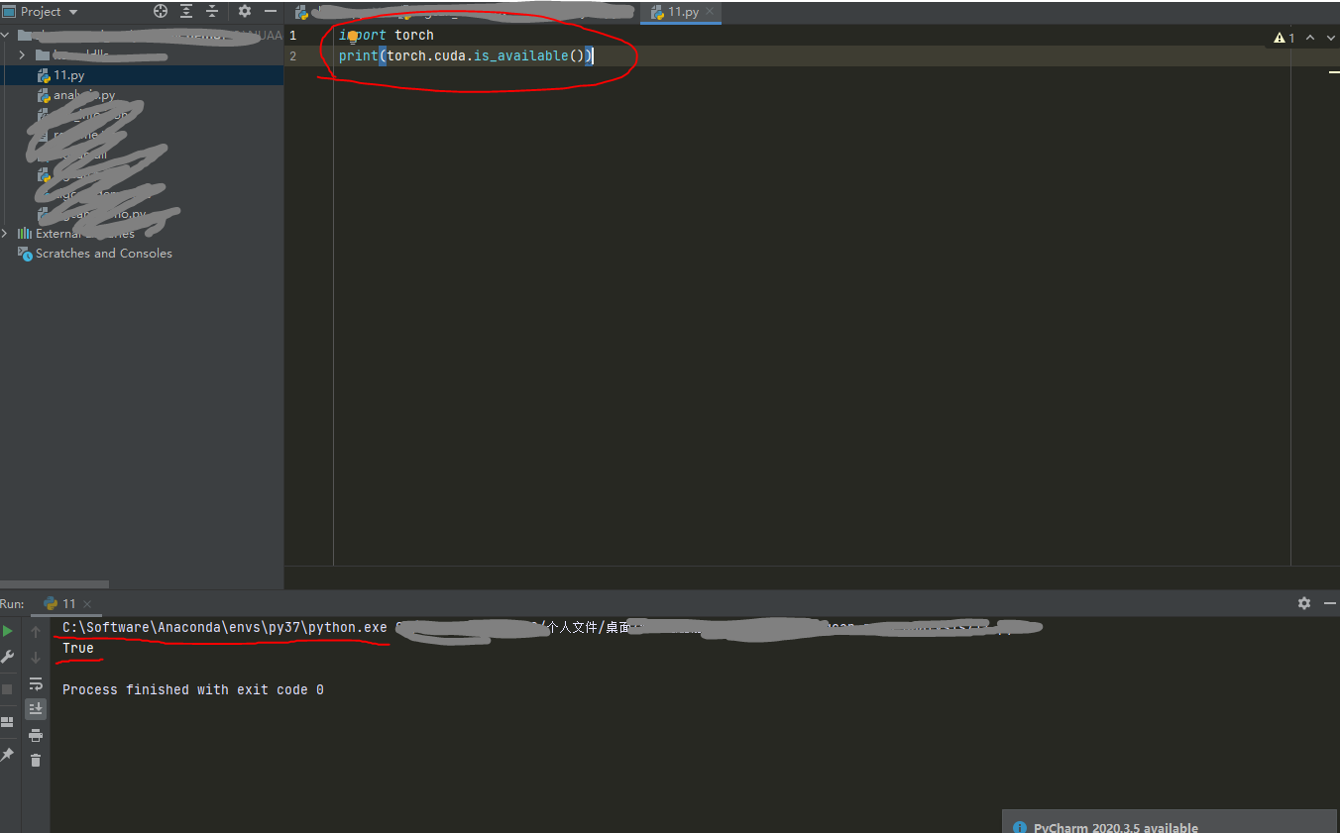Click the python.exe path in console output
Viewport: 1340px width, 833px height.
tap(225, 627)
